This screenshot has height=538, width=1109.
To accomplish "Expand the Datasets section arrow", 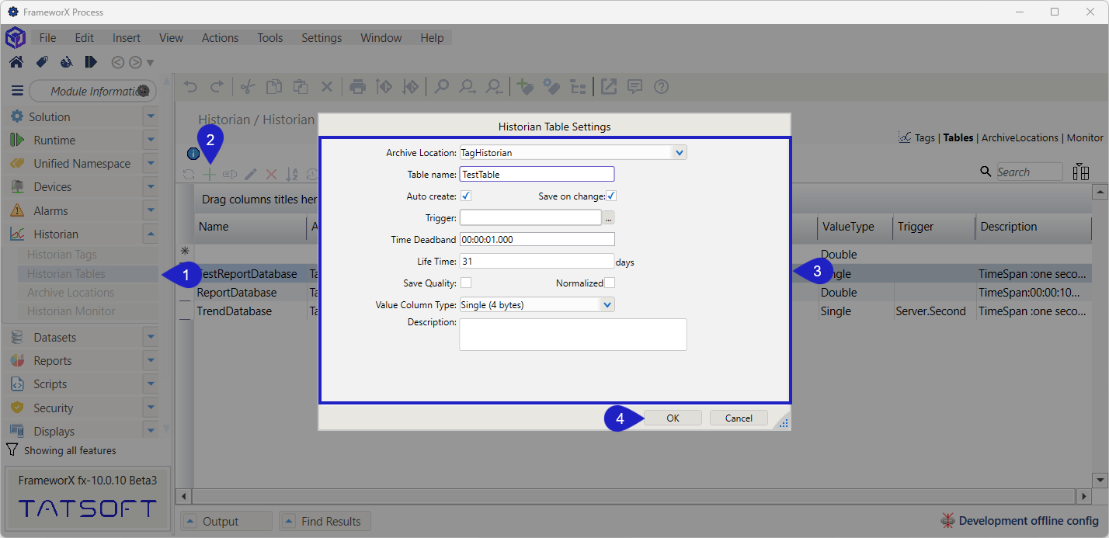I will [x=151, y=338].
